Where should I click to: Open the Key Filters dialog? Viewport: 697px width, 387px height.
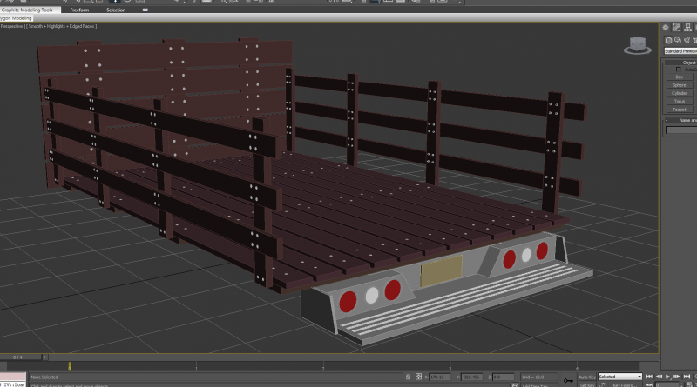pos(623,384)
